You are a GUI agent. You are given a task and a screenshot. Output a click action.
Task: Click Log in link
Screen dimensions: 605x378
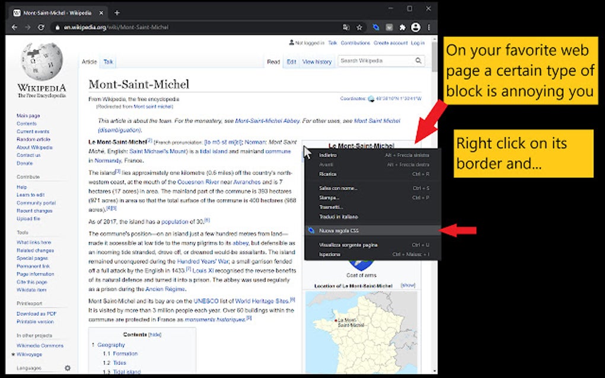coord(418,43)
